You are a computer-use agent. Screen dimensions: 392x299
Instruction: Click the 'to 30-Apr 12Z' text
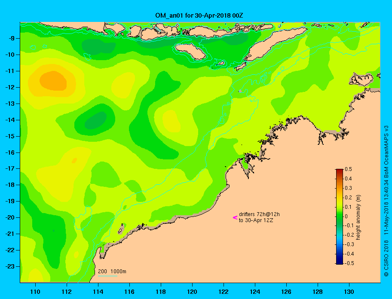(256, 220)
